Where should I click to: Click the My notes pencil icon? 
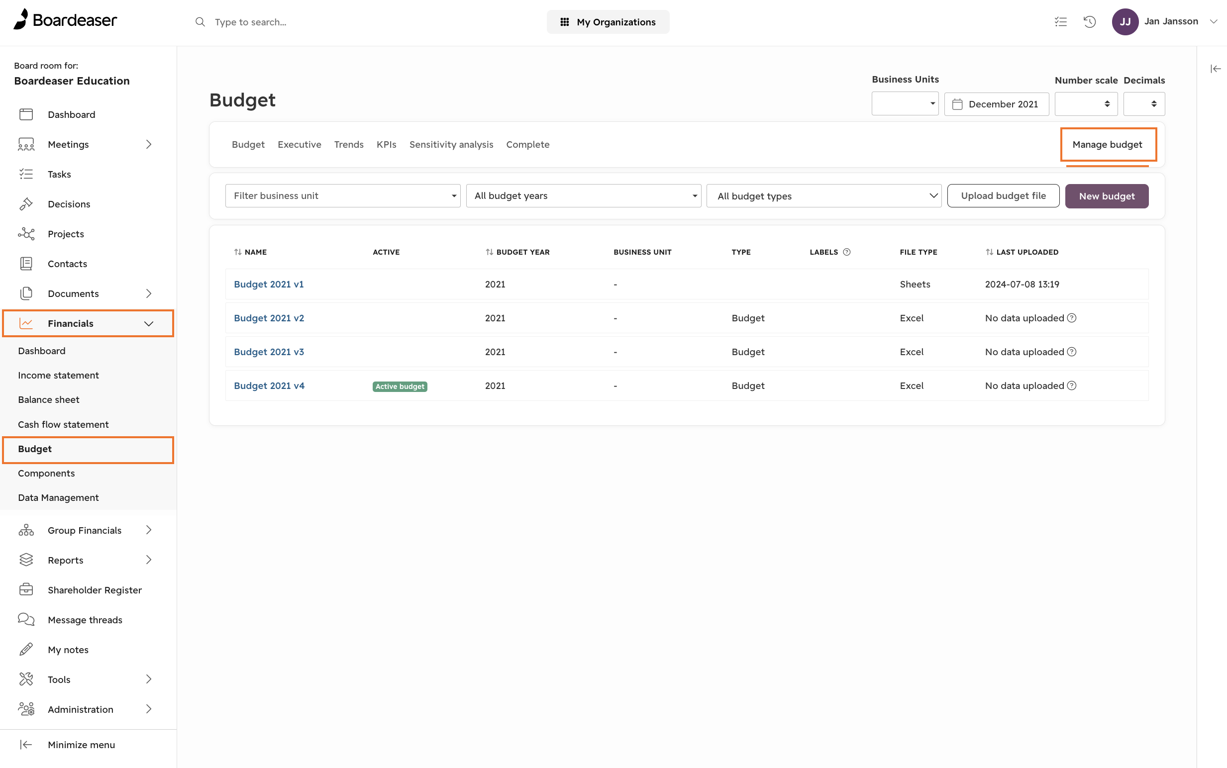point(26,650)
